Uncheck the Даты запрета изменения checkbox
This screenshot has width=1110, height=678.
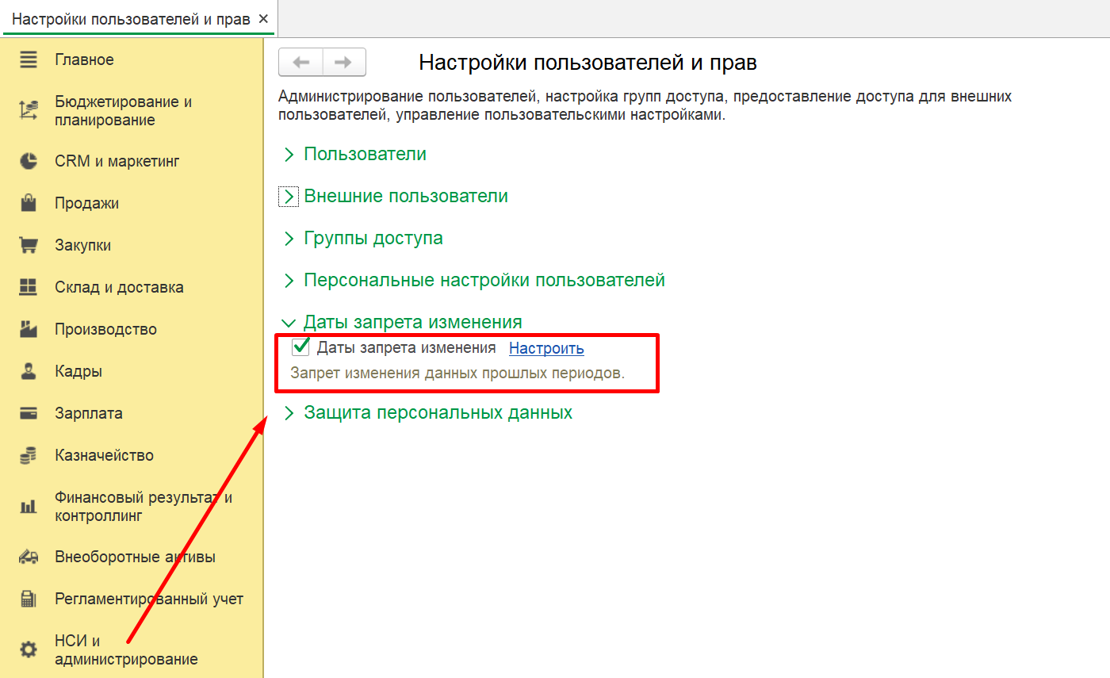(300, 347)
